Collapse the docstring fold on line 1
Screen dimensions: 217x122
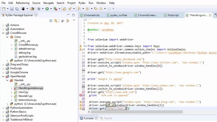pyautogui.click(x=86, y=20)
